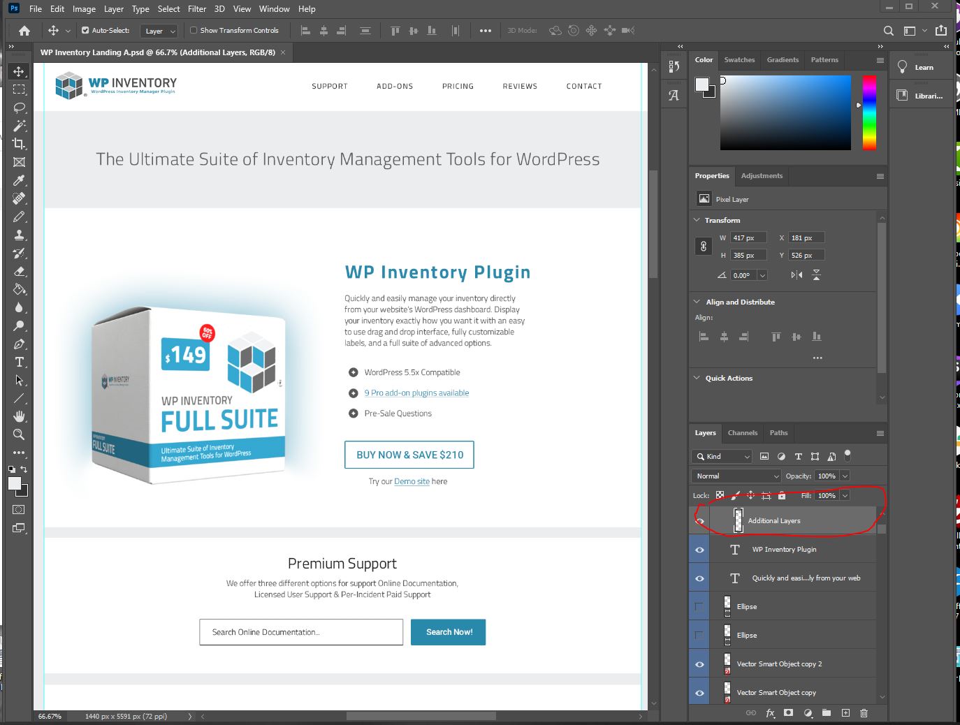This screenshot has height=725, width=960.
Task: Delete layer with trash icon
Action: coord(864,713)
